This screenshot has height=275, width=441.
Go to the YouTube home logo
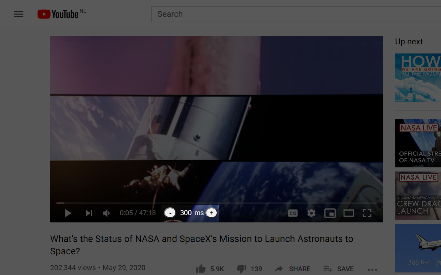coord(58,14)
